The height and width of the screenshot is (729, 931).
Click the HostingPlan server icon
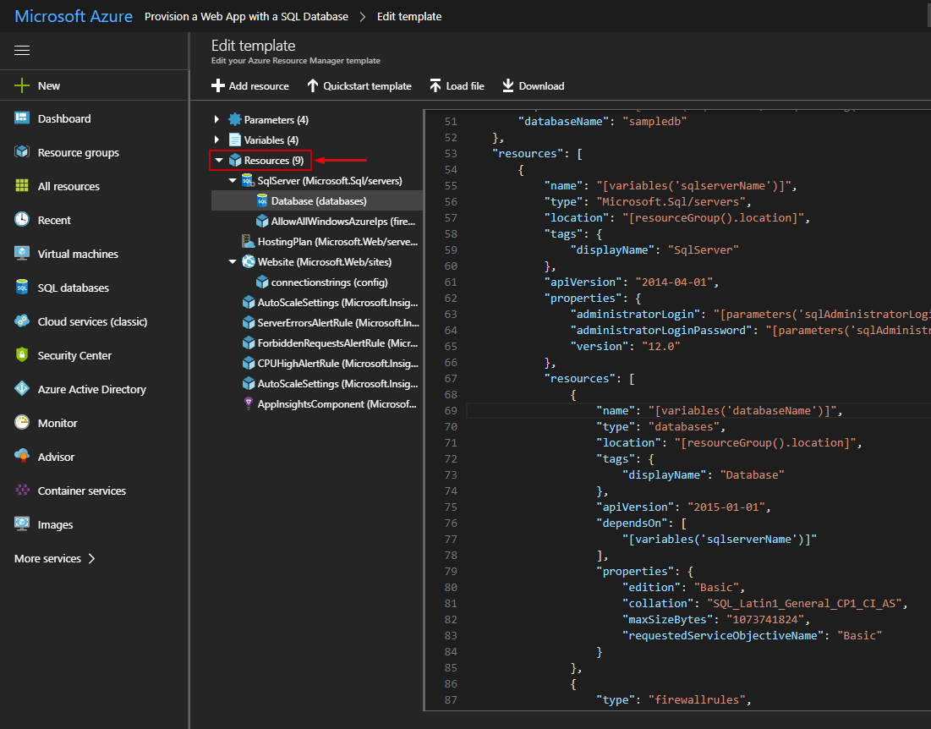click(249, 242)
